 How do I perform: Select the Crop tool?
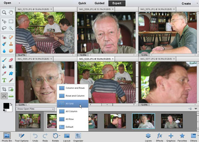4,89
